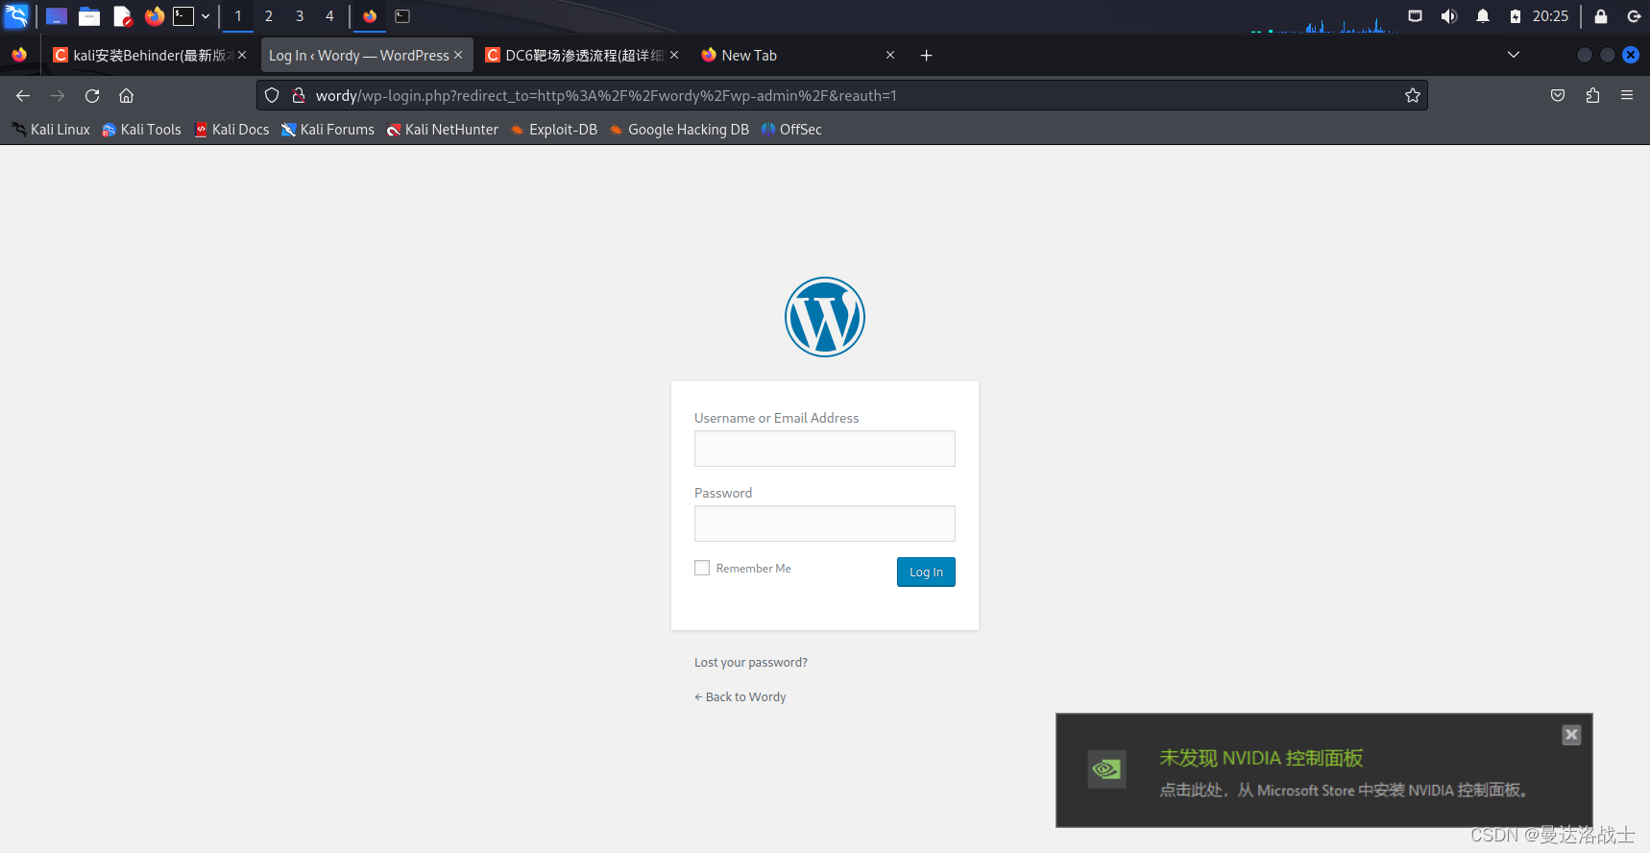Select the Firefox window in the panel taskbar
1650x853 pixels.
coord(370,16)
